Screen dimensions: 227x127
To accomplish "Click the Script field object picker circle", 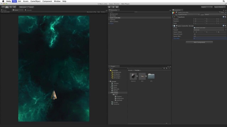I will click(226, 28).
